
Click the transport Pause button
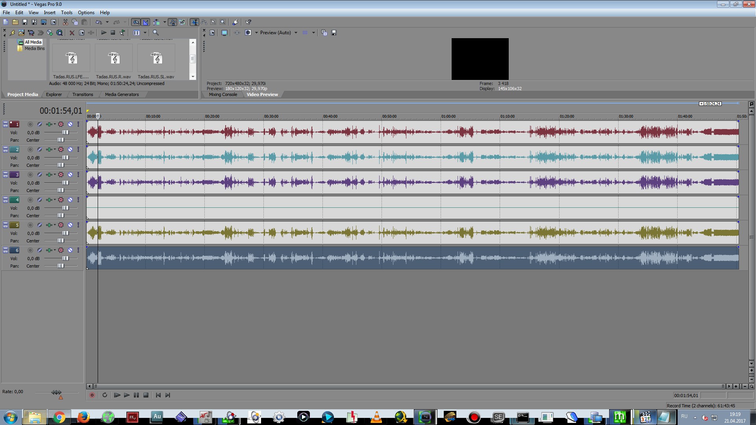coord(136,395)
